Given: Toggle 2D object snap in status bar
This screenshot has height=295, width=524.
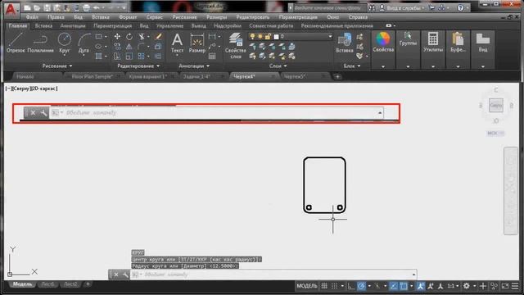Looking at the screenshot, I should [404, 286].
